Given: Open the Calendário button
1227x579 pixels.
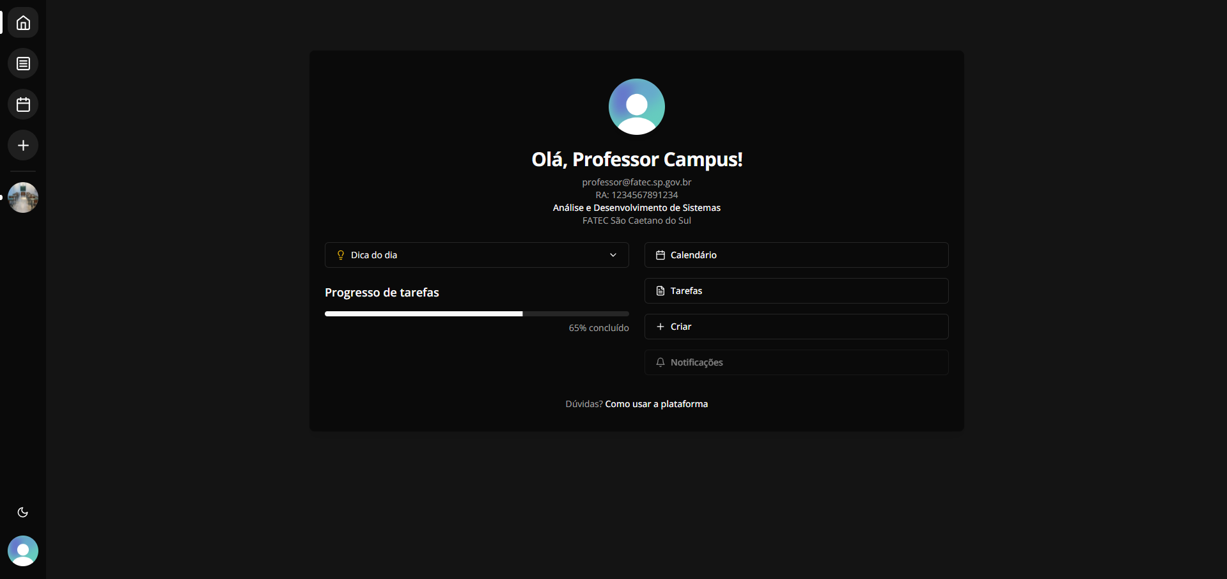Looking at the screenshot, I should [x=796, y=255].
